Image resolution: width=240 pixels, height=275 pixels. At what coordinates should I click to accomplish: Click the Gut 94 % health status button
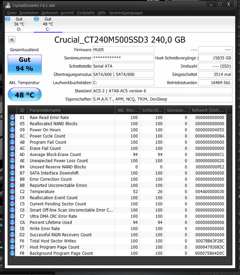tap(25, 65)
